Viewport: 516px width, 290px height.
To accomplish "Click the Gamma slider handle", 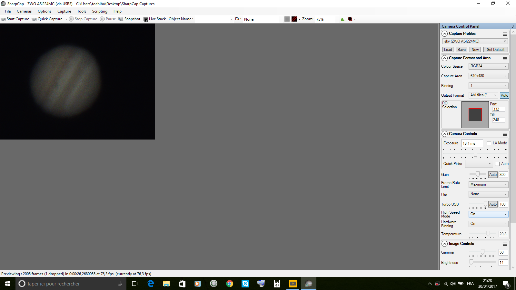I will pyautogui.click(x=482, y=252).
